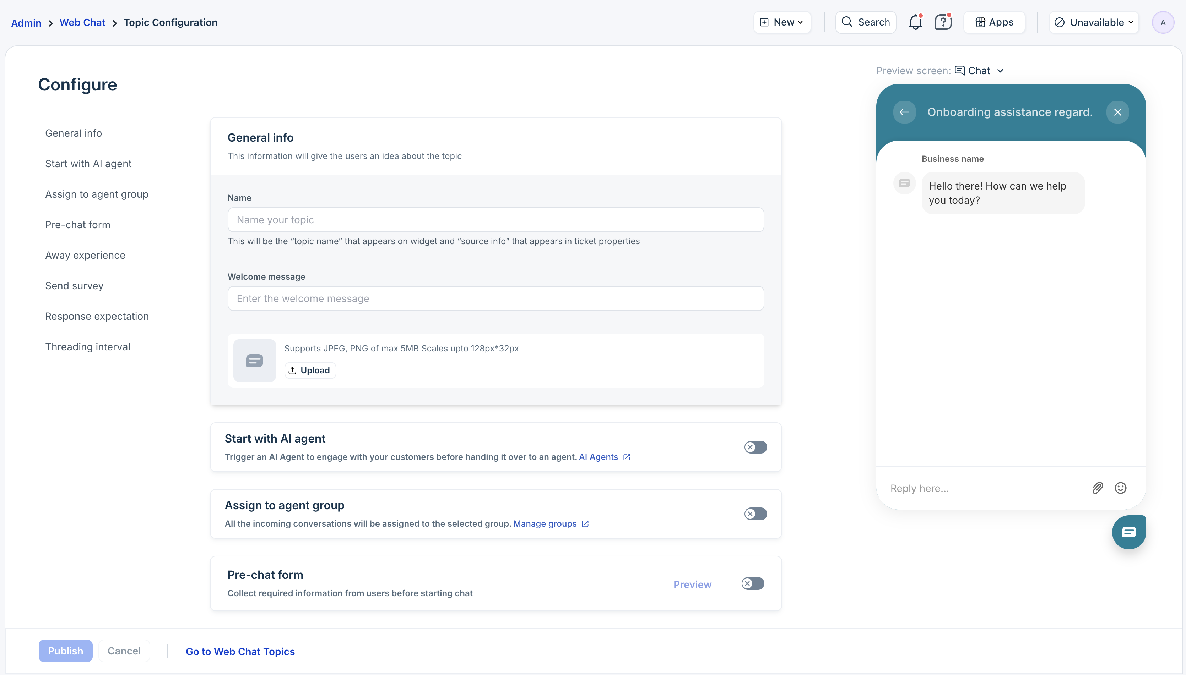Viewport: 1186px width, 675px height.
Task: Click the floating chat widget launcher
Action: coord(1128,532)
